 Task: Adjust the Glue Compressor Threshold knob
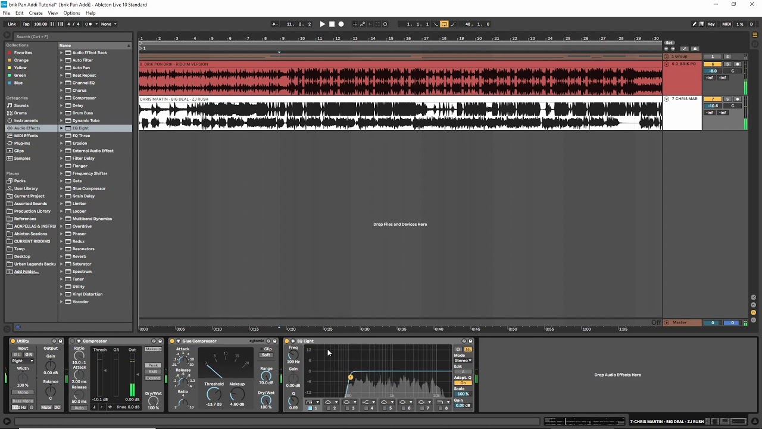pyautogui.click(x=213, y=394)
